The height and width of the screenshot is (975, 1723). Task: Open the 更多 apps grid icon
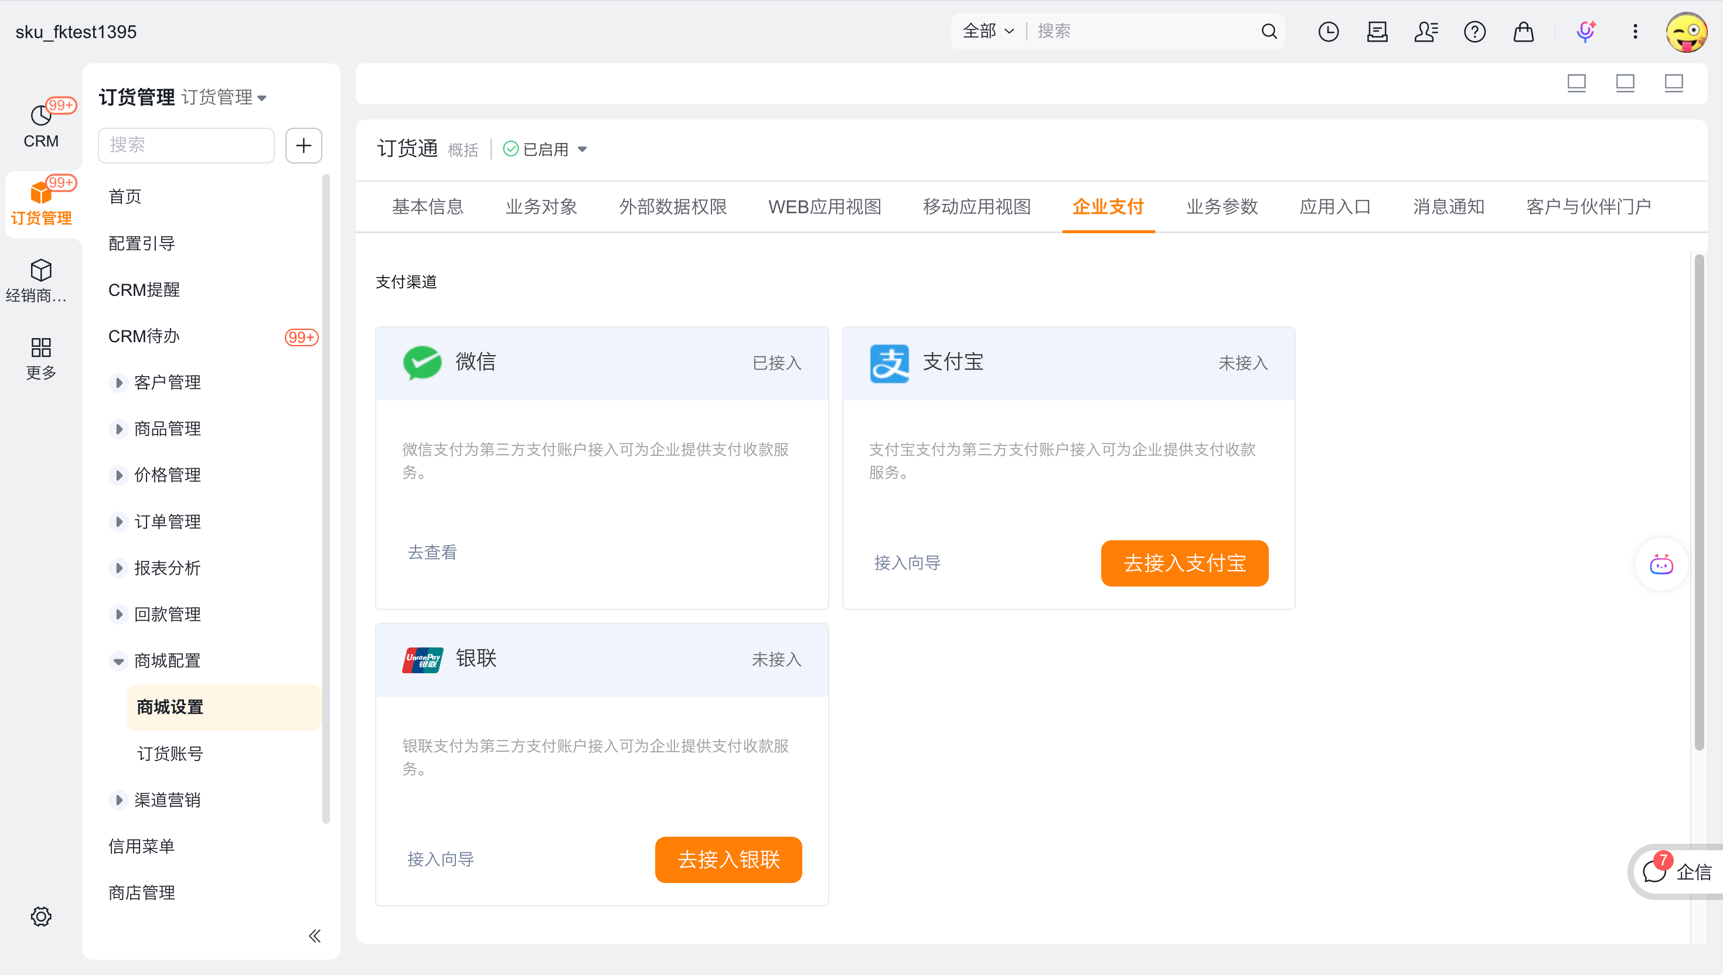[41, 347]
